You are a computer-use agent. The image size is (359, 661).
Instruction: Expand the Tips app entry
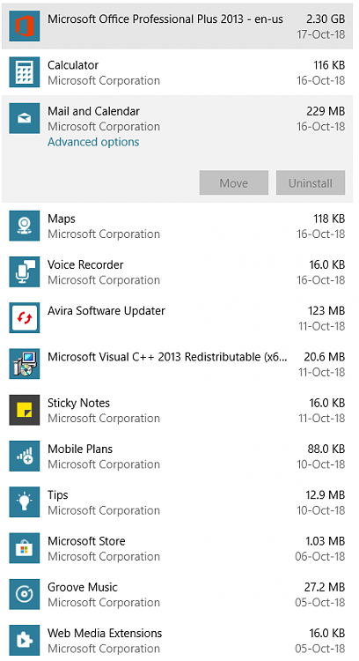tap(177, 502)
